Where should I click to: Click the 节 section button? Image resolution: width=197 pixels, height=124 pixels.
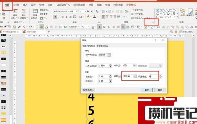(44, 18)
